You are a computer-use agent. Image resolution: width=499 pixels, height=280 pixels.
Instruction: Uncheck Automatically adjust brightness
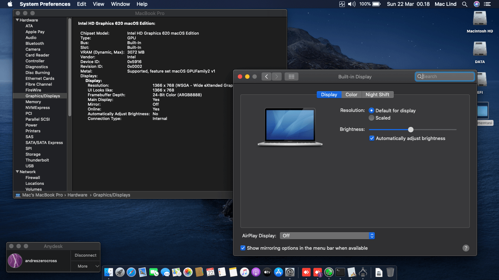point(372,138)
